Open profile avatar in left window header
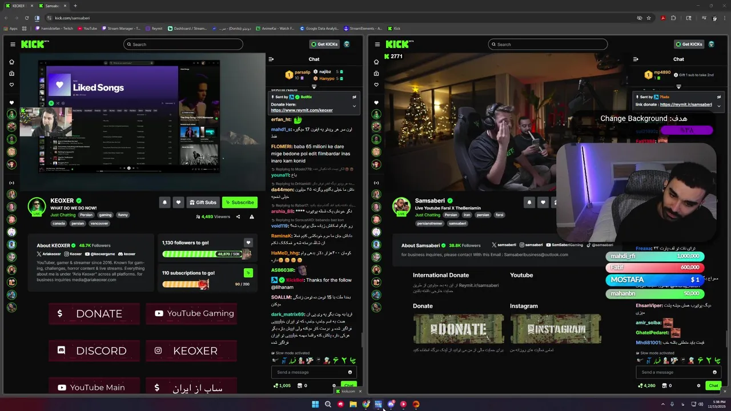The image size is (731, 411). pyautogui.click(x=347, y=44)
